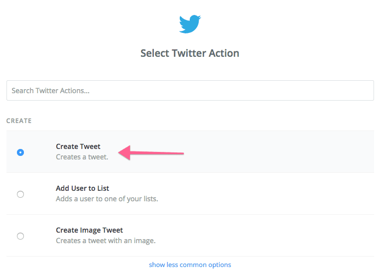Click the Add User to List title

pos(82,188)
